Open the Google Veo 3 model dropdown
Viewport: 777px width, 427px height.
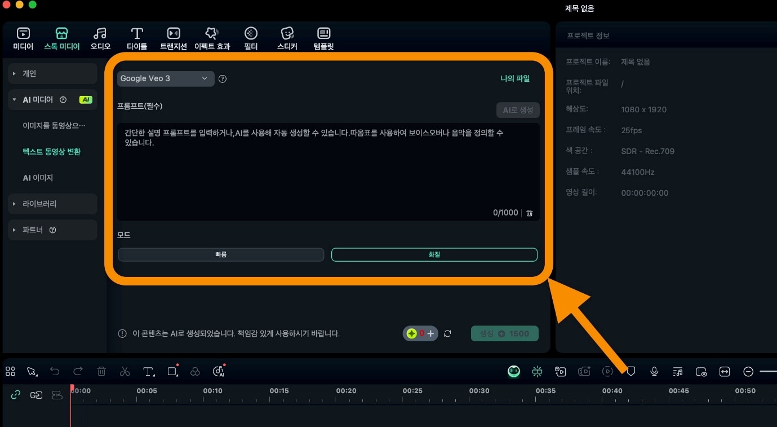coord(165,78)
